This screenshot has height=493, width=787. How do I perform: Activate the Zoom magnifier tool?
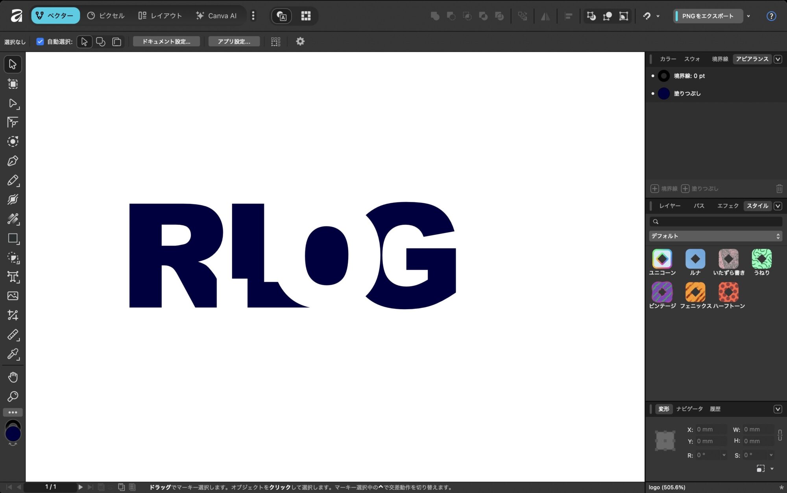tap(13, 396)
